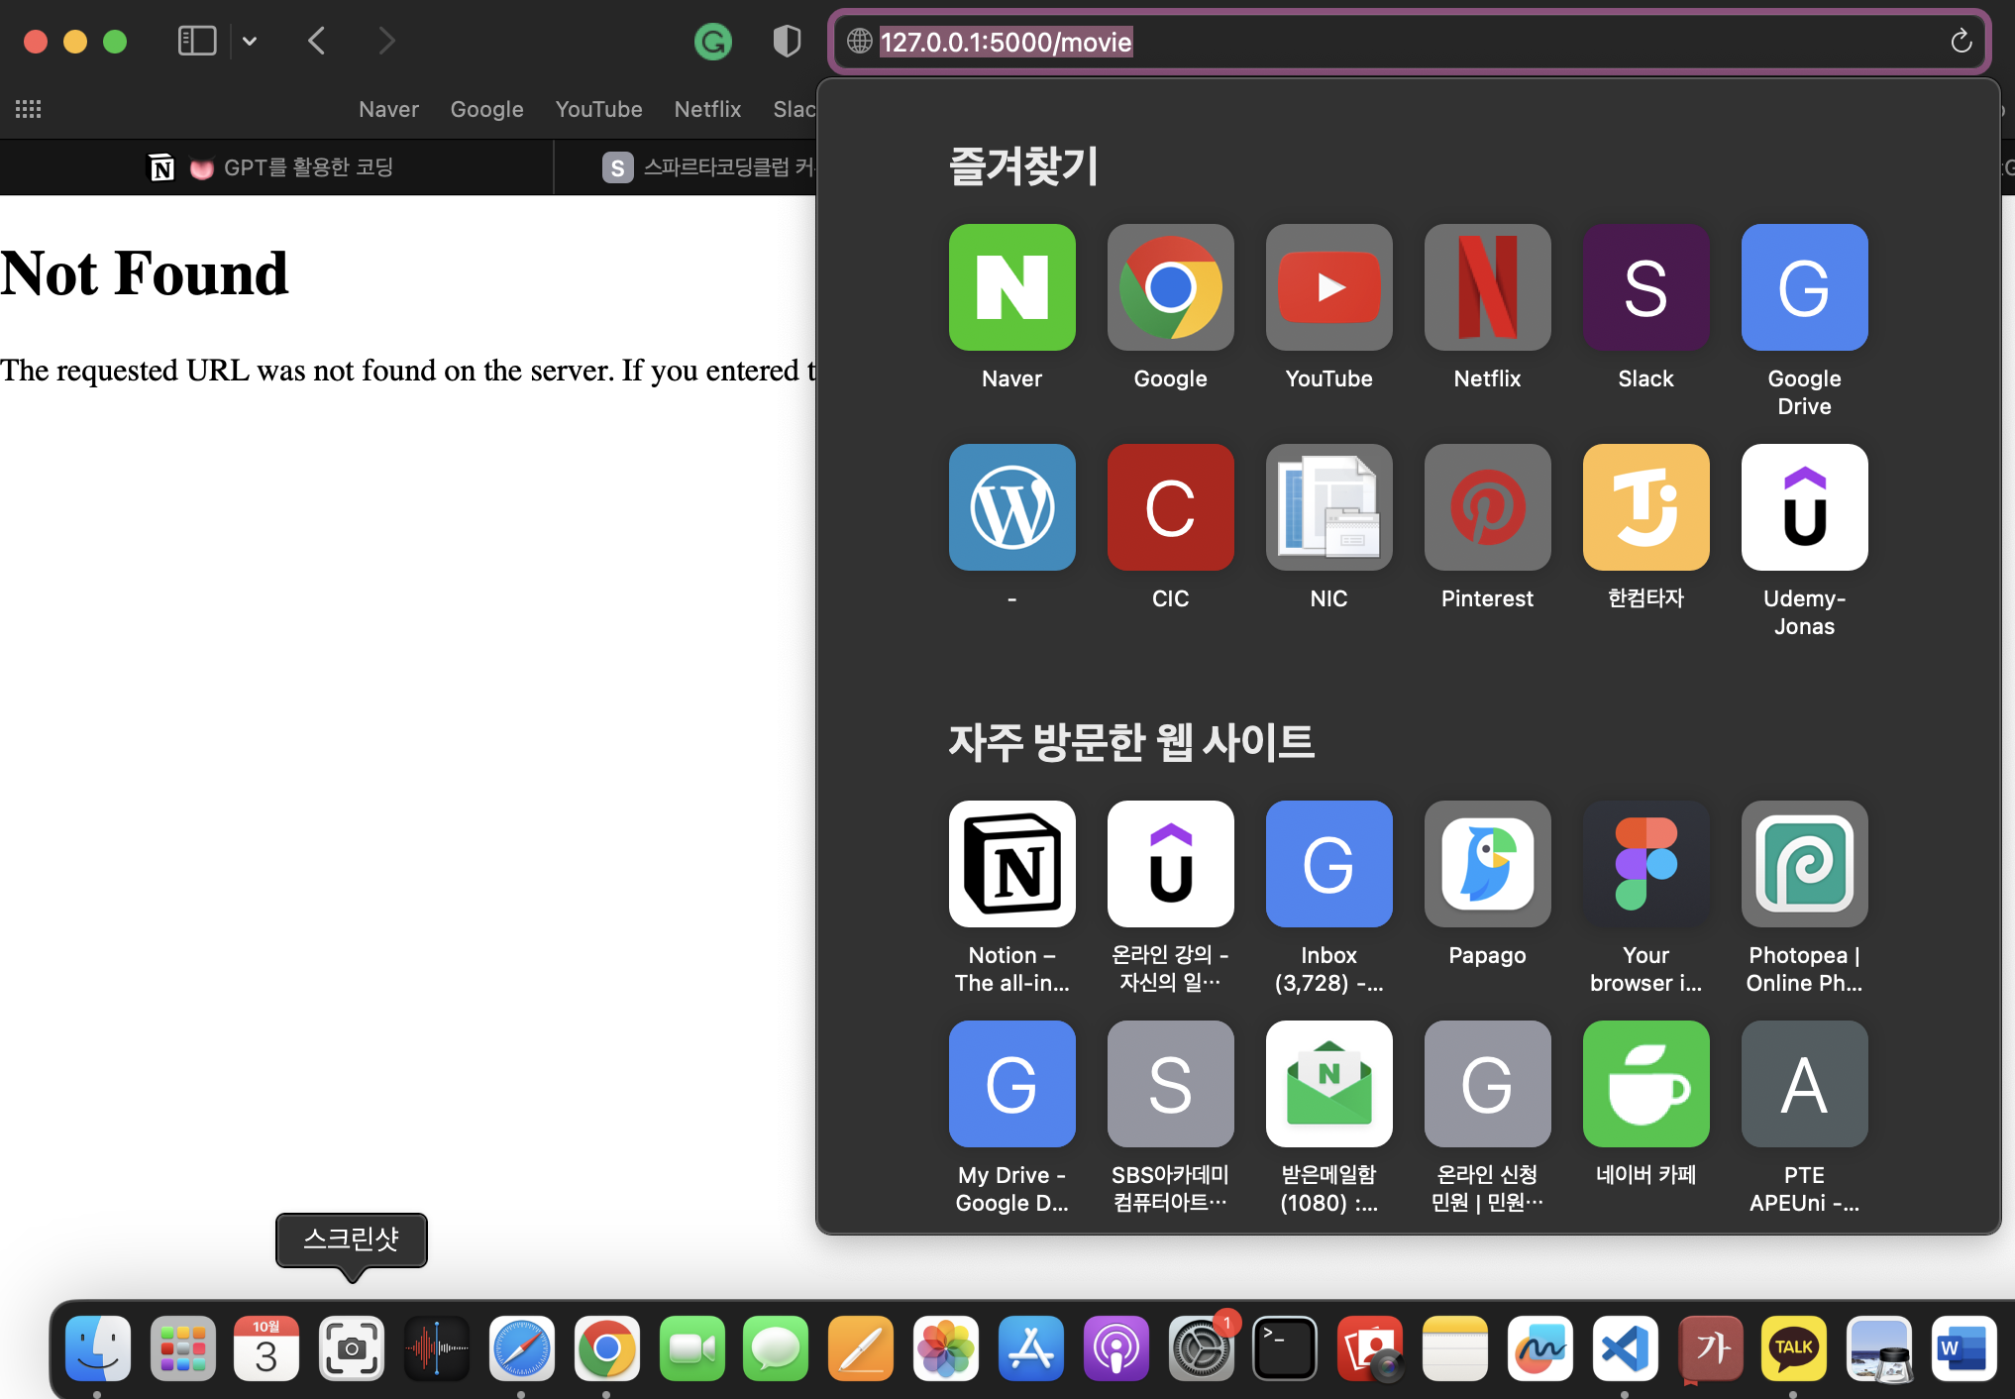Click the Grammarly extension icon
The width and height of the screenshot is (2015, 1399).
point(713,42)
